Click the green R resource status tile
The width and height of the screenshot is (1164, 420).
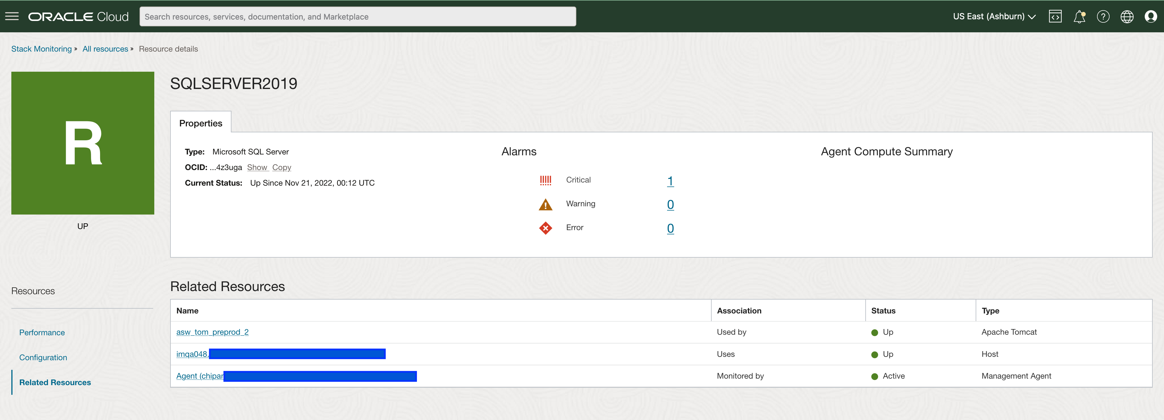coord(83,143)
